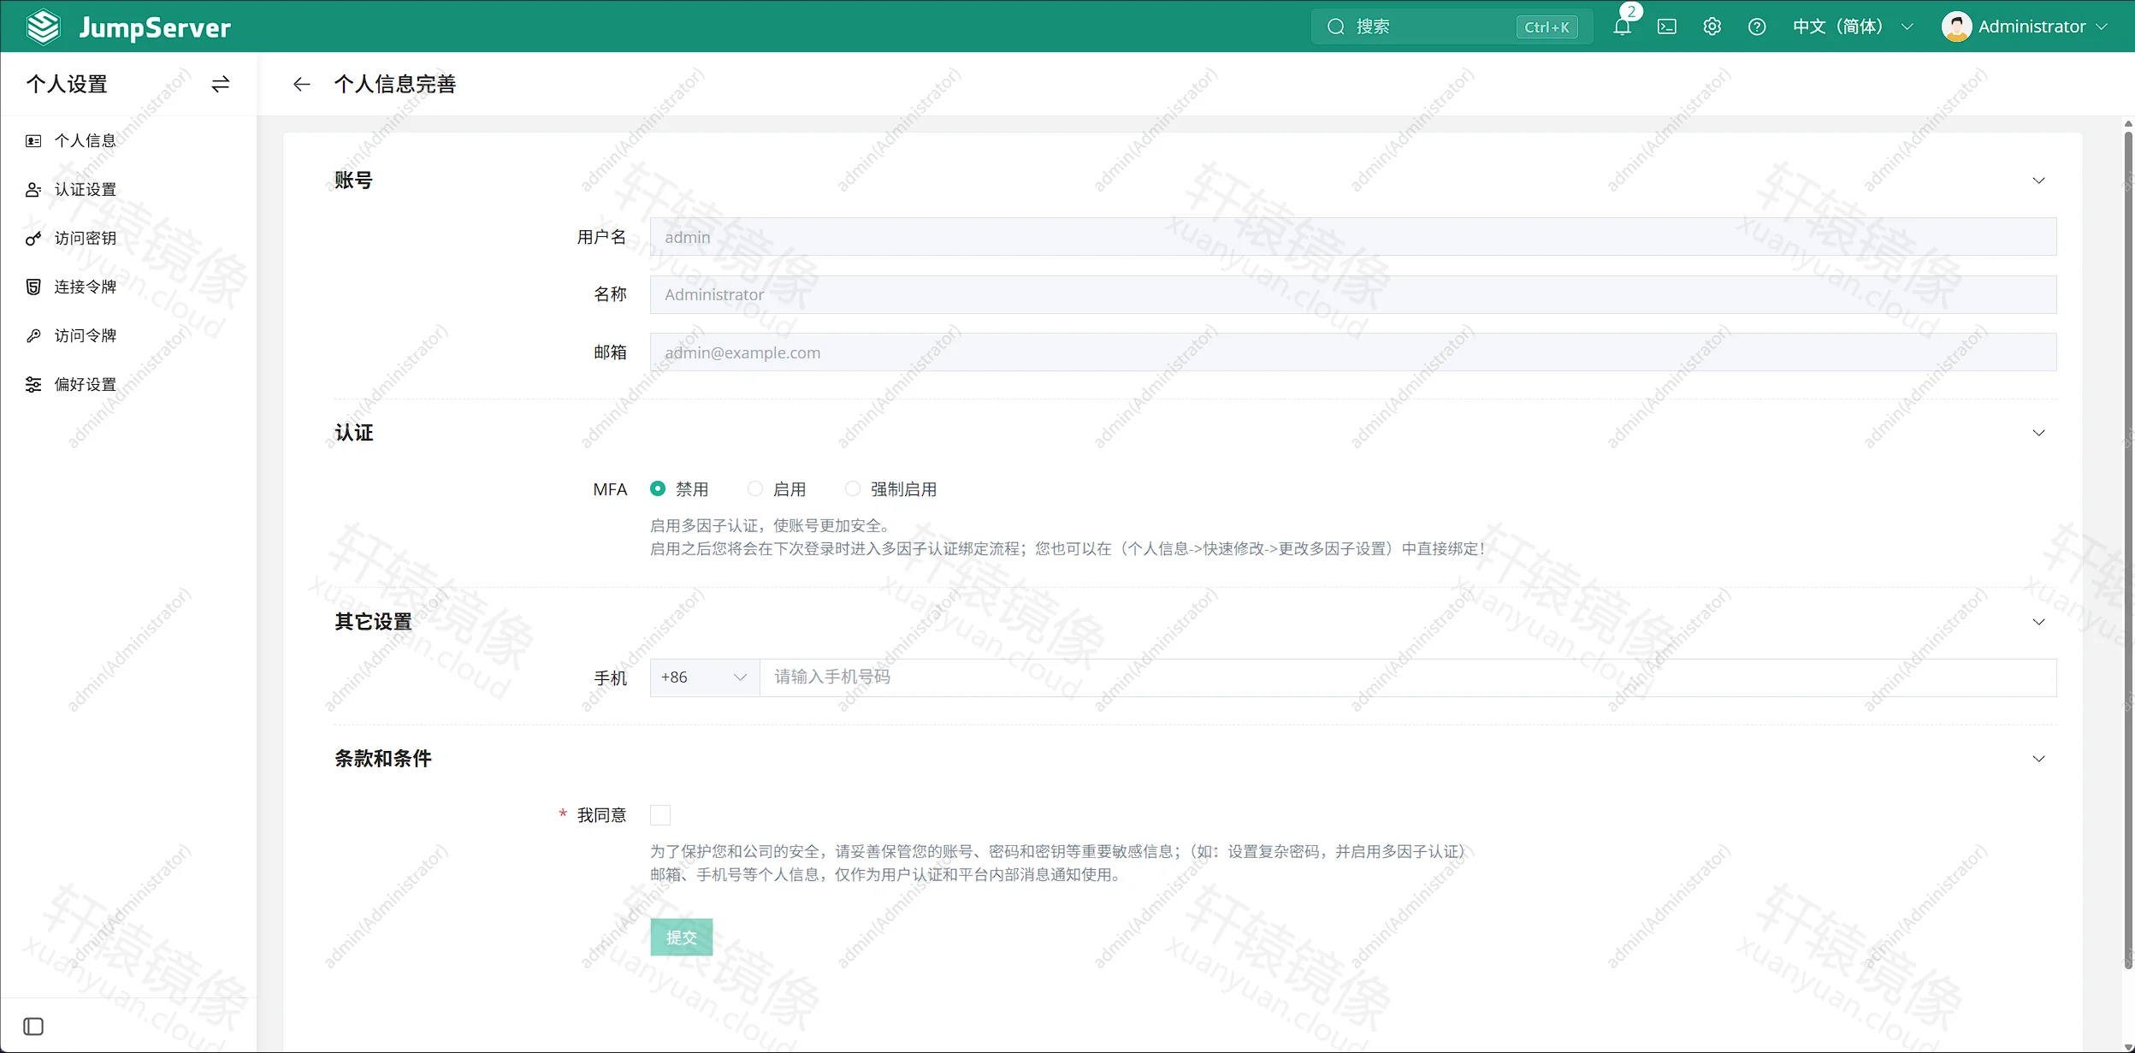The height and width of the screenshot is (1053, 2135).
Task: Select MFA 启用 radio option
Action: click(754, 488)
